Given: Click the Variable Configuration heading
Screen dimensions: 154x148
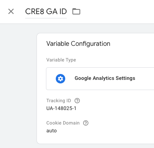Looking at the screenshot, I should [x=78, y=43].
